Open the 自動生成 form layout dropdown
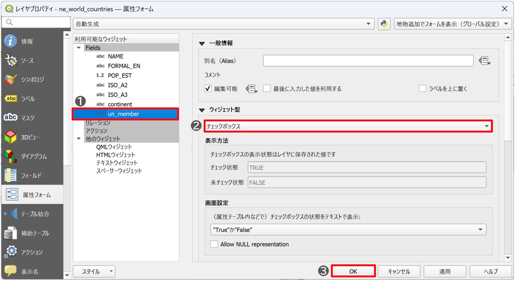Viewport: 515px width, 281px height. (x=224, y=24)
